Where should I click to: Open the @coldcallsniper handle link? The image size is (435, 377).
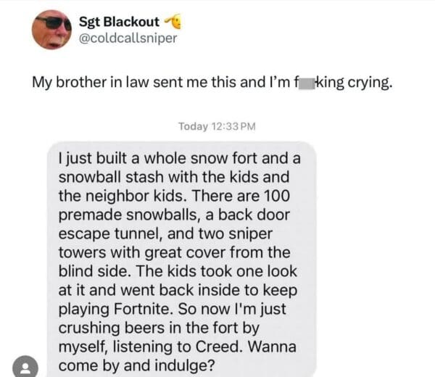128,38
